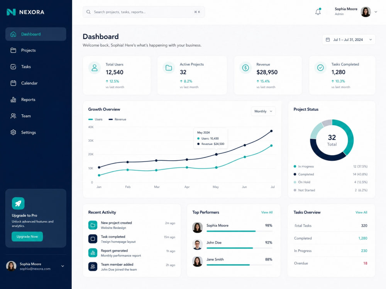Open the Monthly period dropdown
386x289 pixels.
click(x=263, y=111)
